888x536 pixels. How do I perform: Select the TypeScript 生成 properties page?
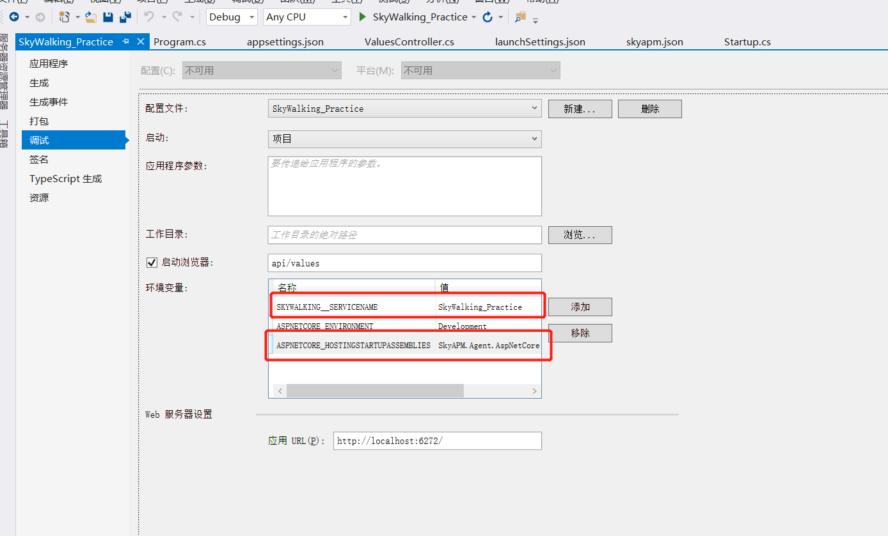pyautogui.click(x=74, y=179)
